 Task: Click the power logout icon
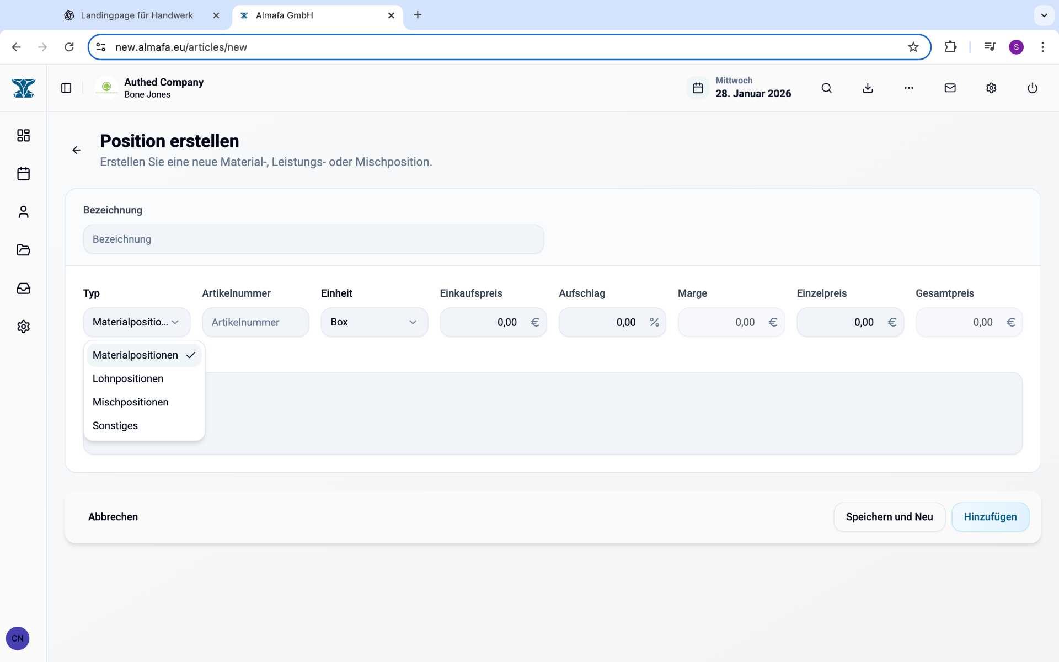1033,88
